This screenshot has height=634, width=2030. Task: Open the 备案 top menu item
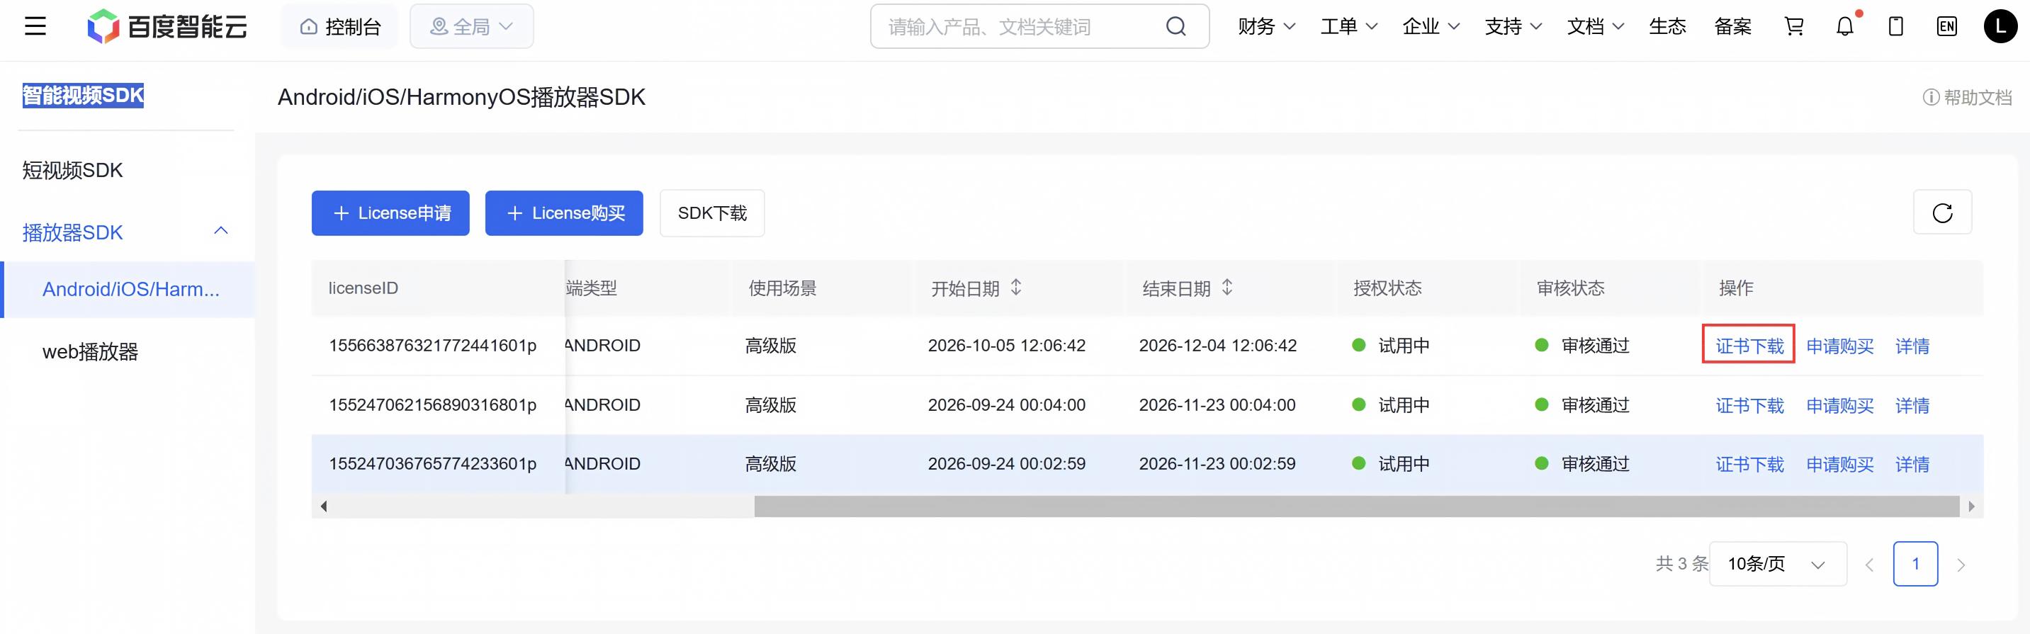point(1733,27)
